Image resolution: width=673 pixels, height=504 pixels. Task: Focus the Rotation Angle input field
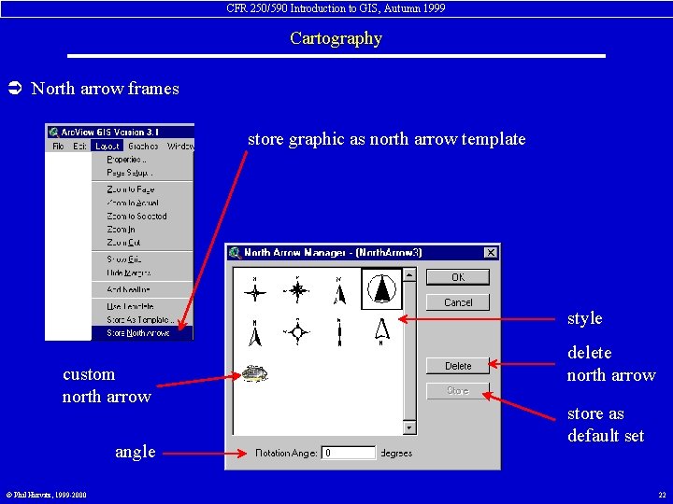tap(349, 453)
